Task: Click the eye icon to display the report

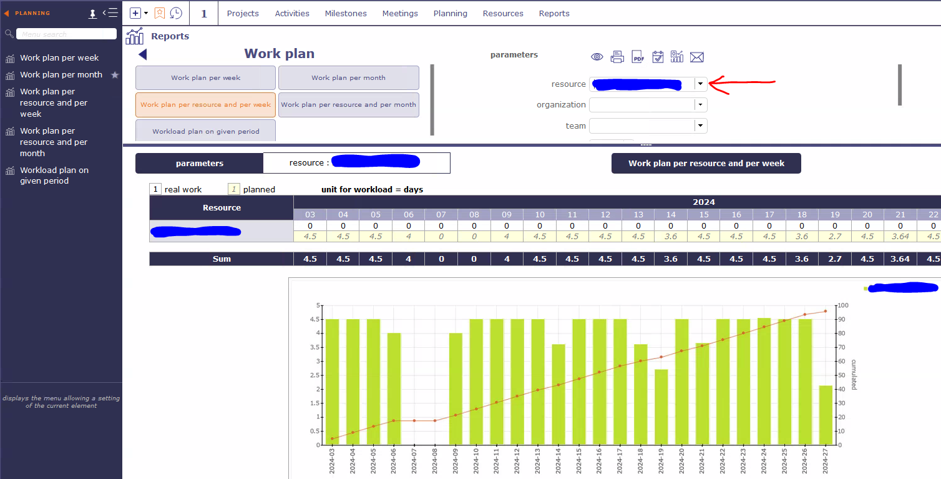Action: click(597, 57)
